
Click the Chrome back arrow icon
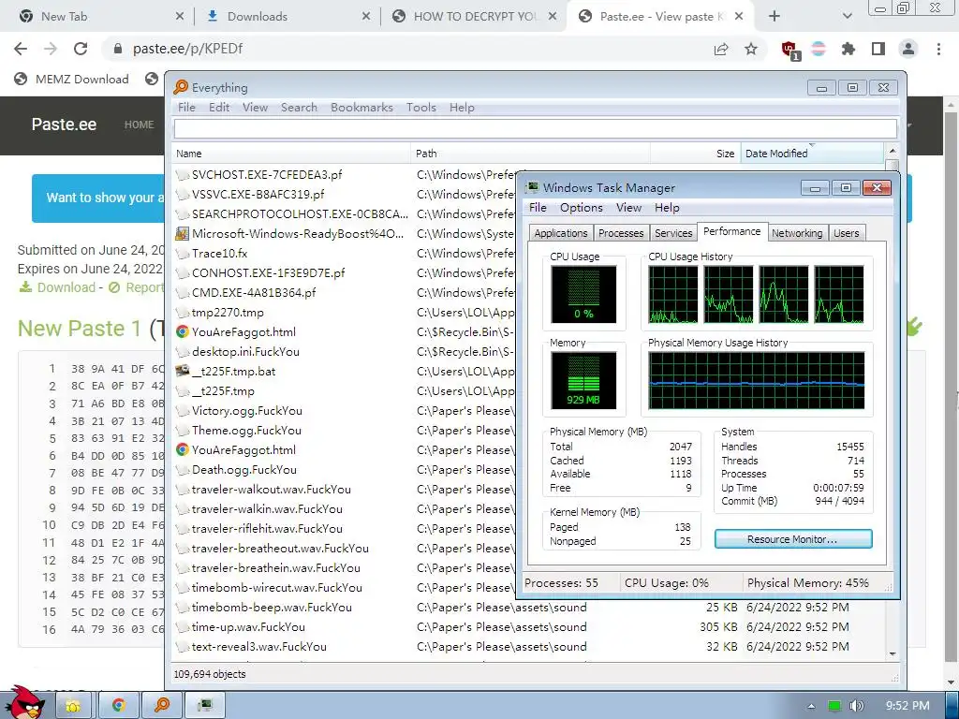point(21,49)
